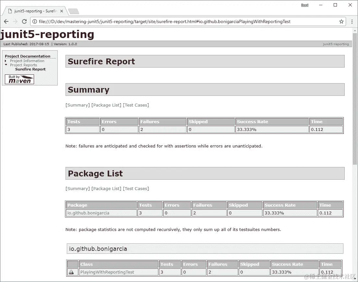Select the junit5-reporting browser tab

tap(35, 11)
